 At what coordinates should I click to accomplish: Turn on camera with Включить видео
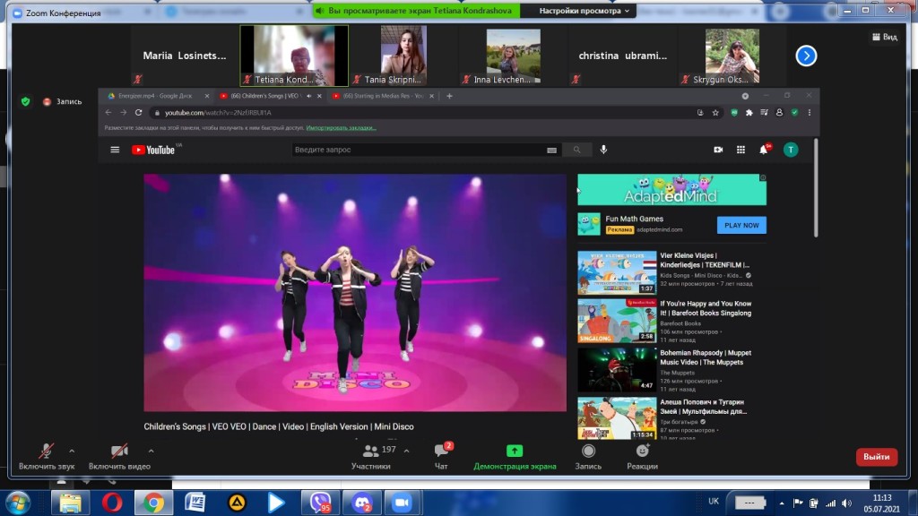tap(119, 456)
